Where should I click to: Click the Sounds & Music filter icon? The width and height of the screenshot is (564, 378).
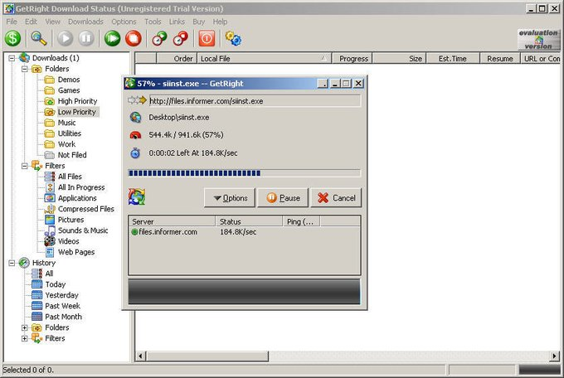click(49, 230)
